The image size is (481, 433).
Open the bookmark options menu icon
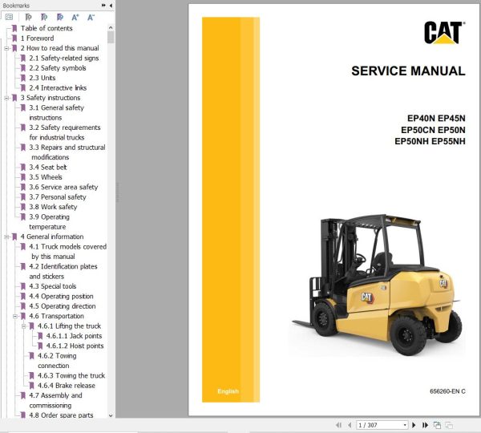point(9,17)
